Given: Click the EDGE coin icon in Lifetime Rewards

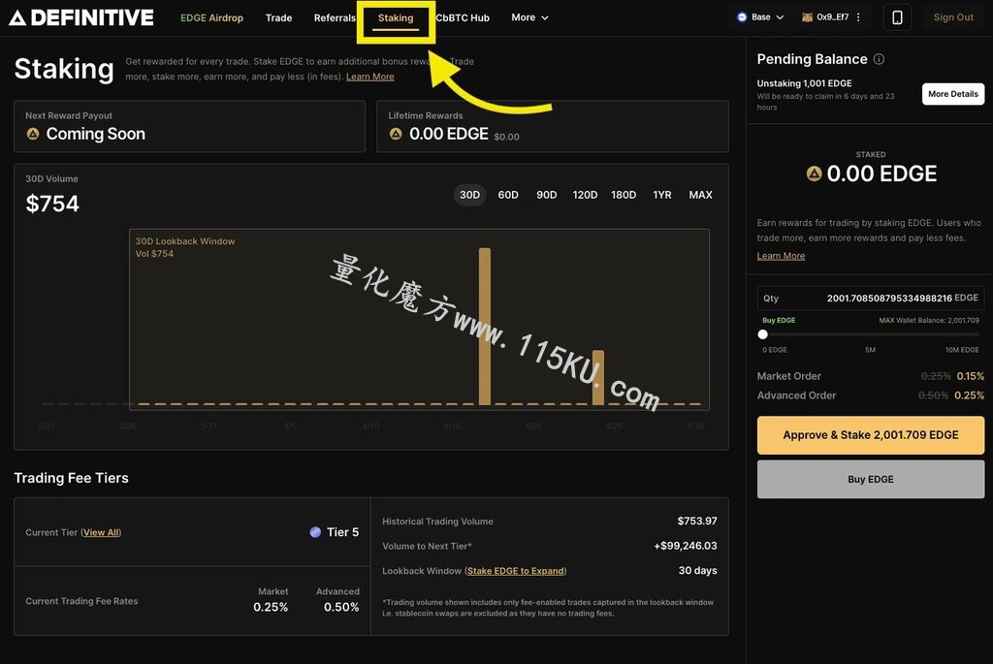Looking at the screenshot, I should (x=396, y=134).
